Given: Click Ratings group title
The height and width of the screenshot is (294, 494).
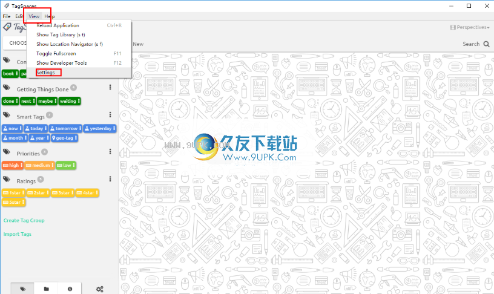Looking at the screenshot, I should (26, 181).
